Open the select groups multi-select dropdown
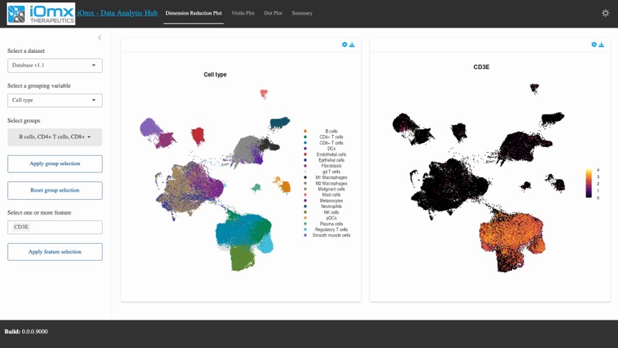The width and height of the screenshot is (618, 348). (x=55, y=137)
